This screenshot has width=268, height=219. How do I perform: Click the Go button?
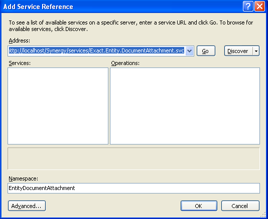click(x=206, y=50)
